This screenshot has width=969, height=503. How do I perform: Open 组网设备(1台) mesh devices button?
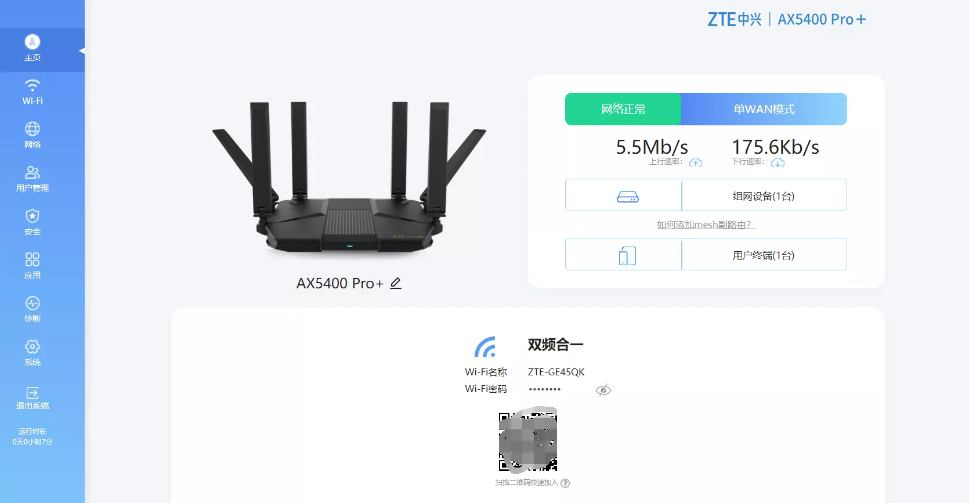[x=706, y=195]
